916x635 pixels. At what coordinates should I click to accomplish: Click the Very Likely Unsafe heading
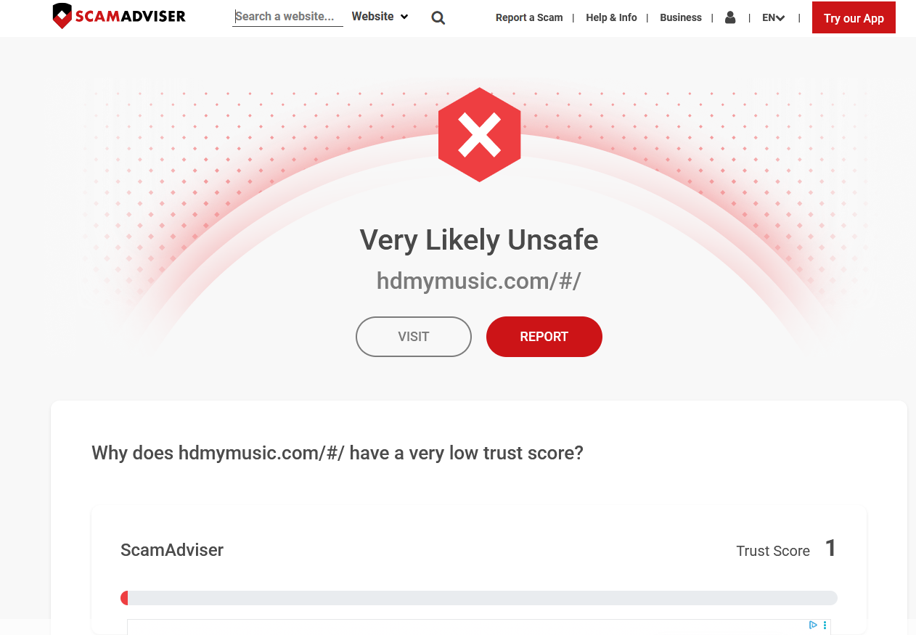pos(479,240)
